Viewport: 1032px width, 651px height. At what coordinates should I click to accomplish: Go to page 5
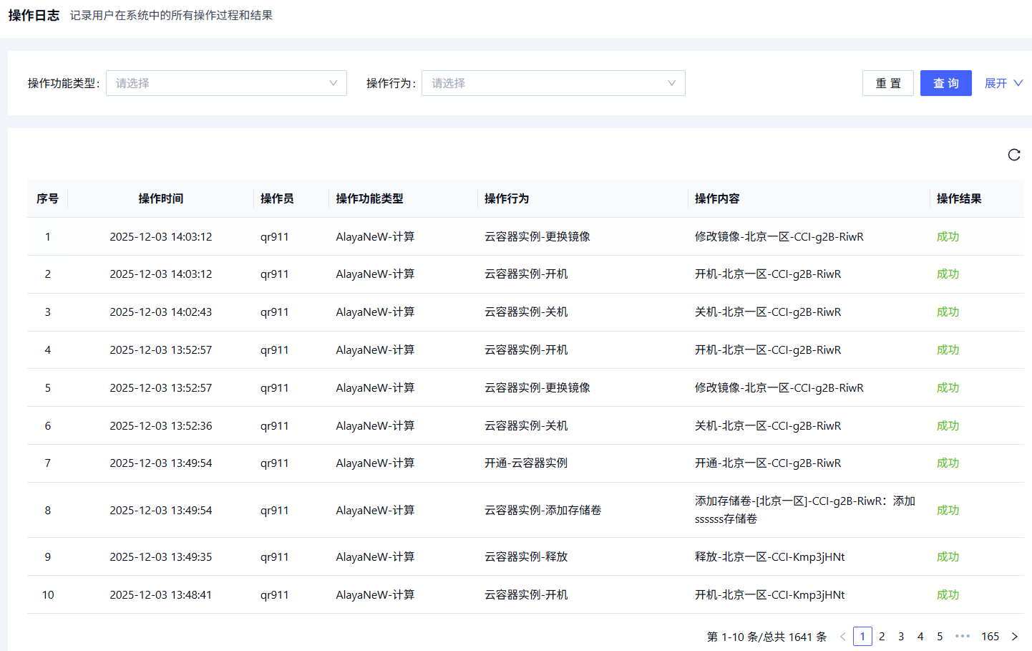(x=940, y=637)
